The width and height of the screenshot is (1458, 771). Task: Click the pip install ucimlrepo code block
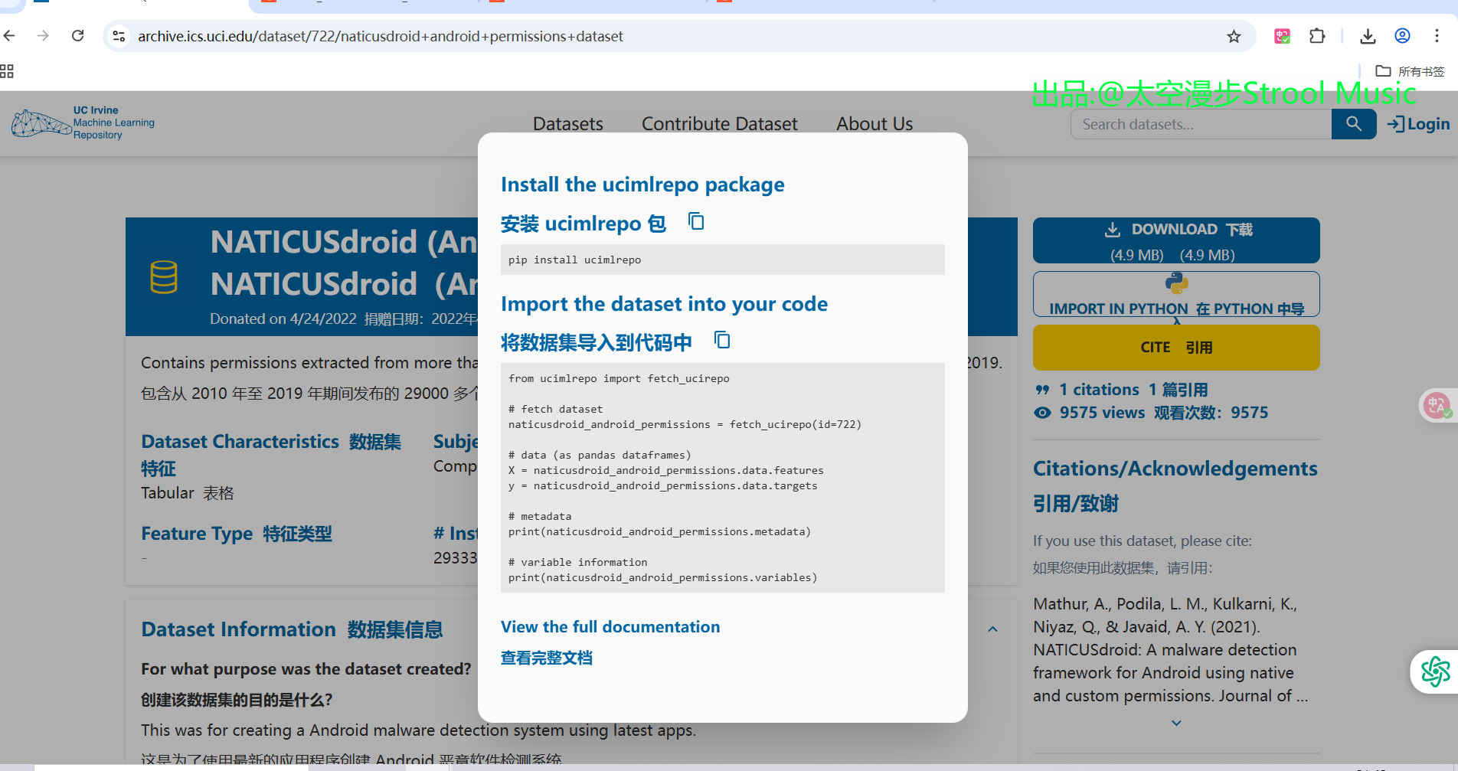point(723,260)
